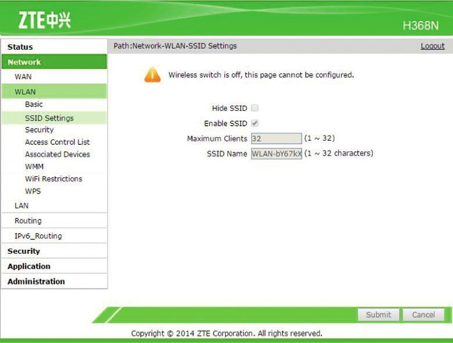Open WiFi Restrictions page
Viewport: 453px width, 343px height.
click(x=53, y=179)
